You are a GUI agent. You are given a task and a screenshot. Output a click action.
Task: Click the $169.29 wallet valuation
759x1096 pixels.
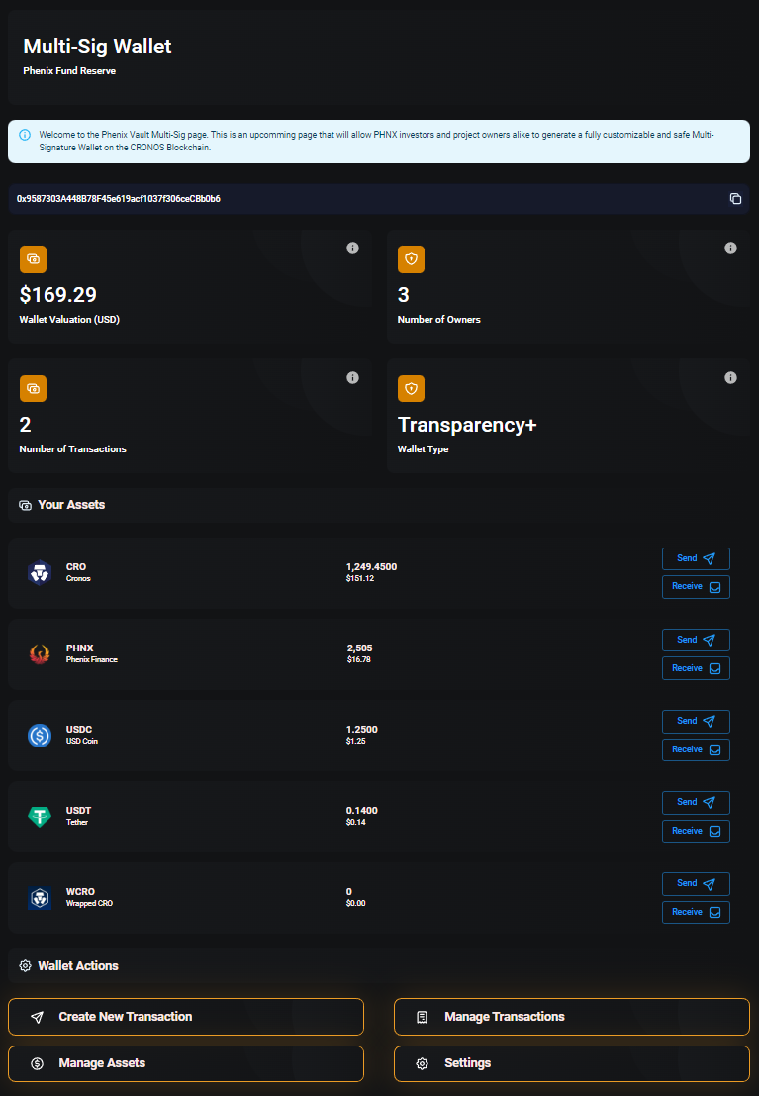[58, 295]
